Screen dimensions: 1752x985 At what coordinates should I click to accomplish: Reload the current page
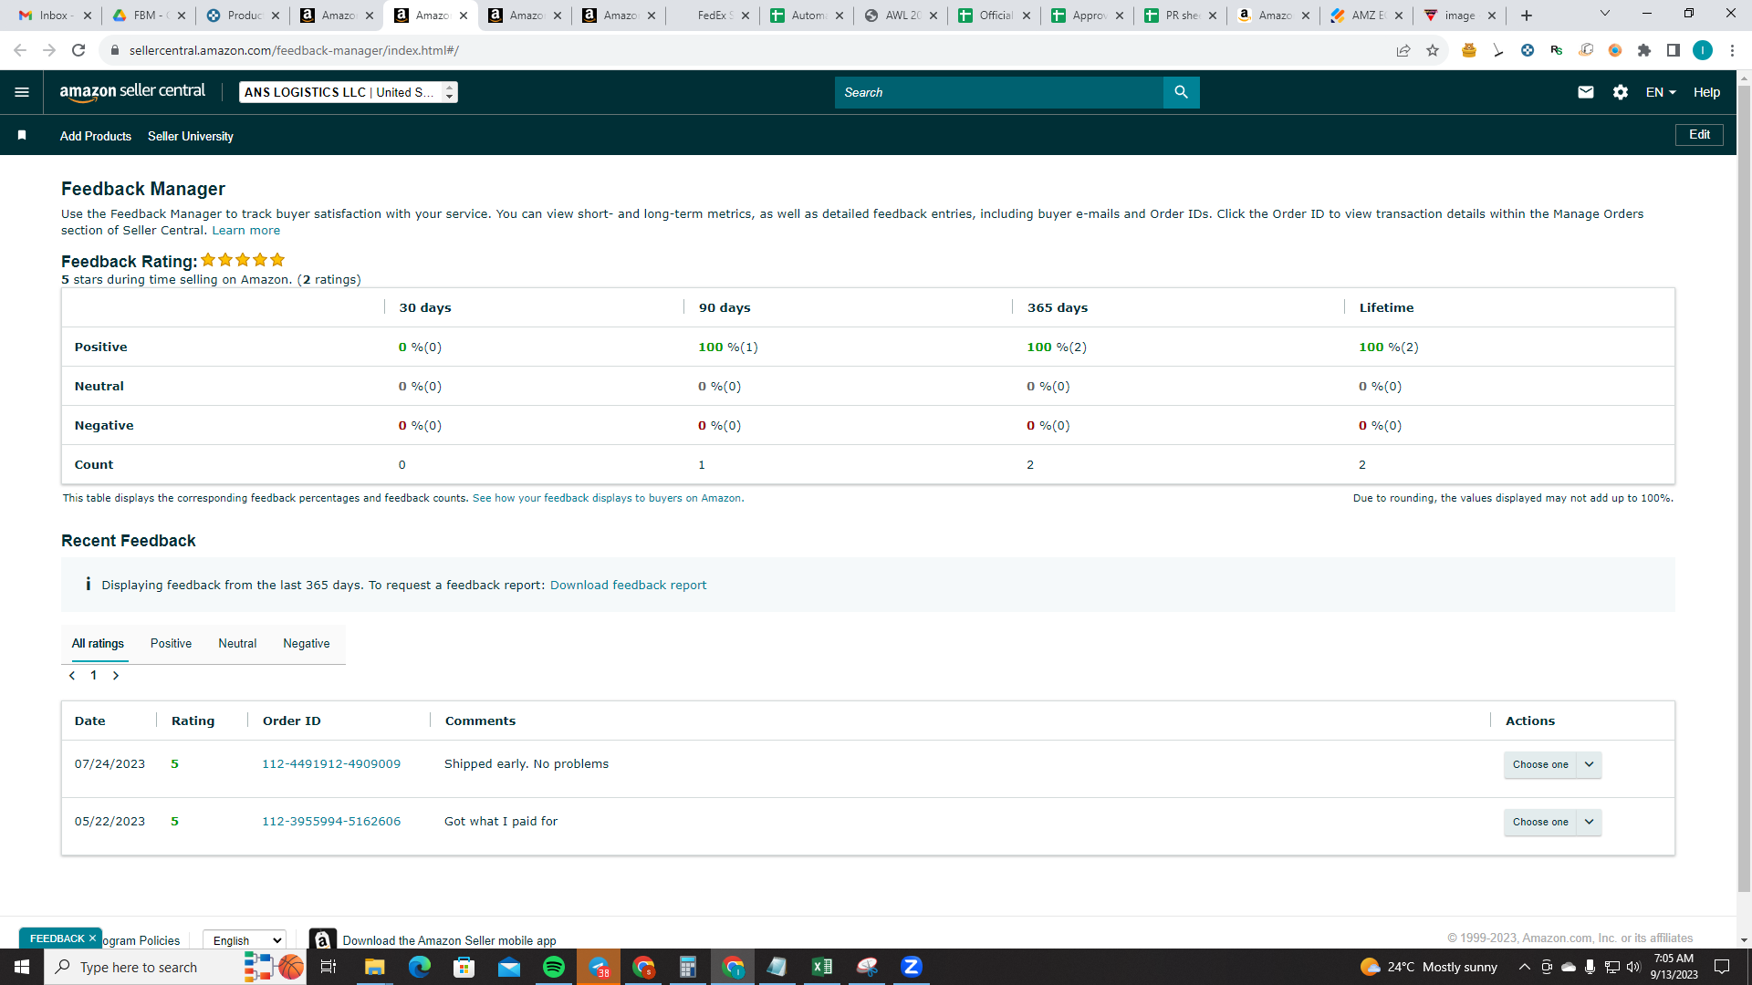78,50
